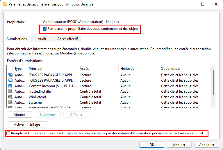Select the Système permission entry
This screenshot has width=223, height=150.
pyautogui.click(x=109, y=103)
